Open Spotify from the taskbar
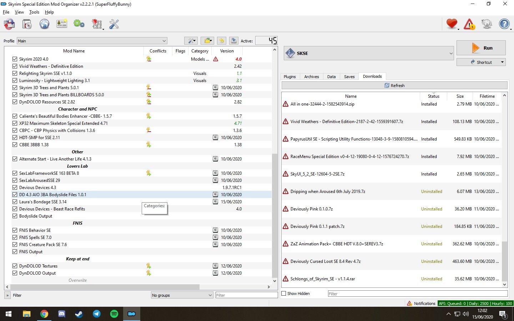The height and width of the screenshot is (321, 514). (114, 314)
